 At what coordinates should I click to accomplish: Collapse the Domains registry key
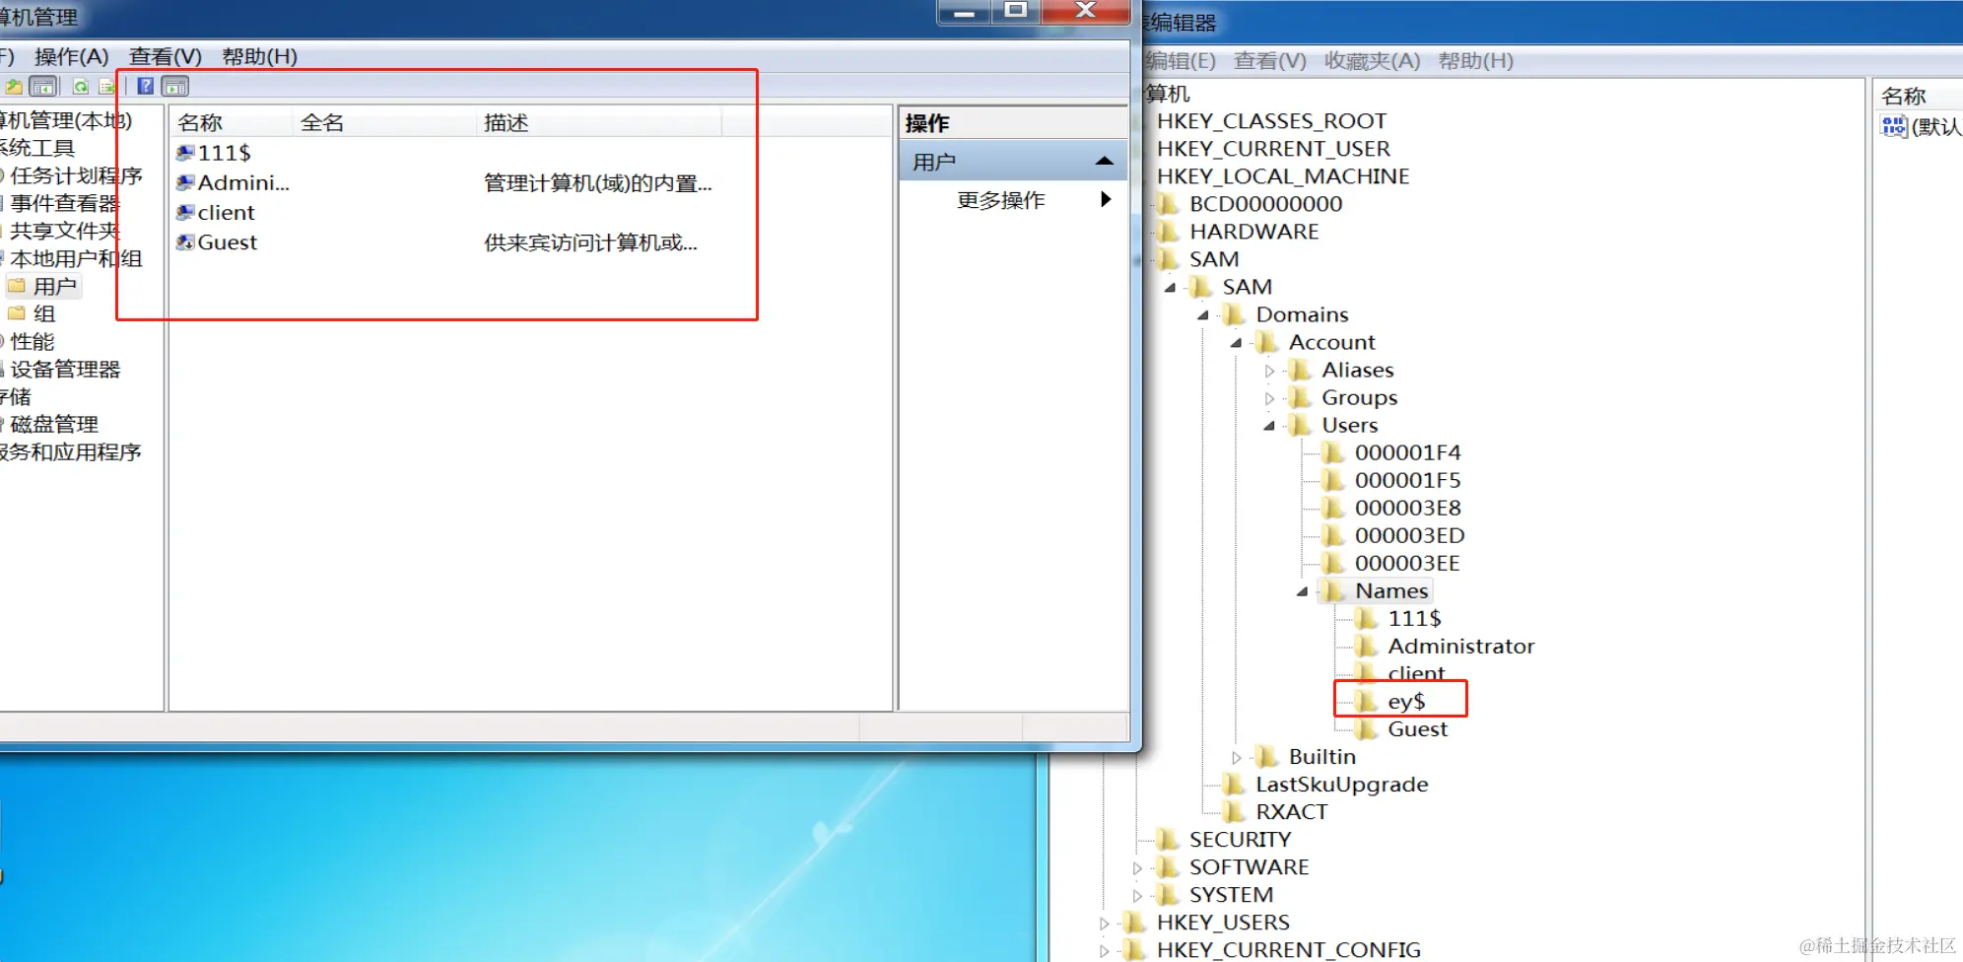click(x=1203, y=315)
